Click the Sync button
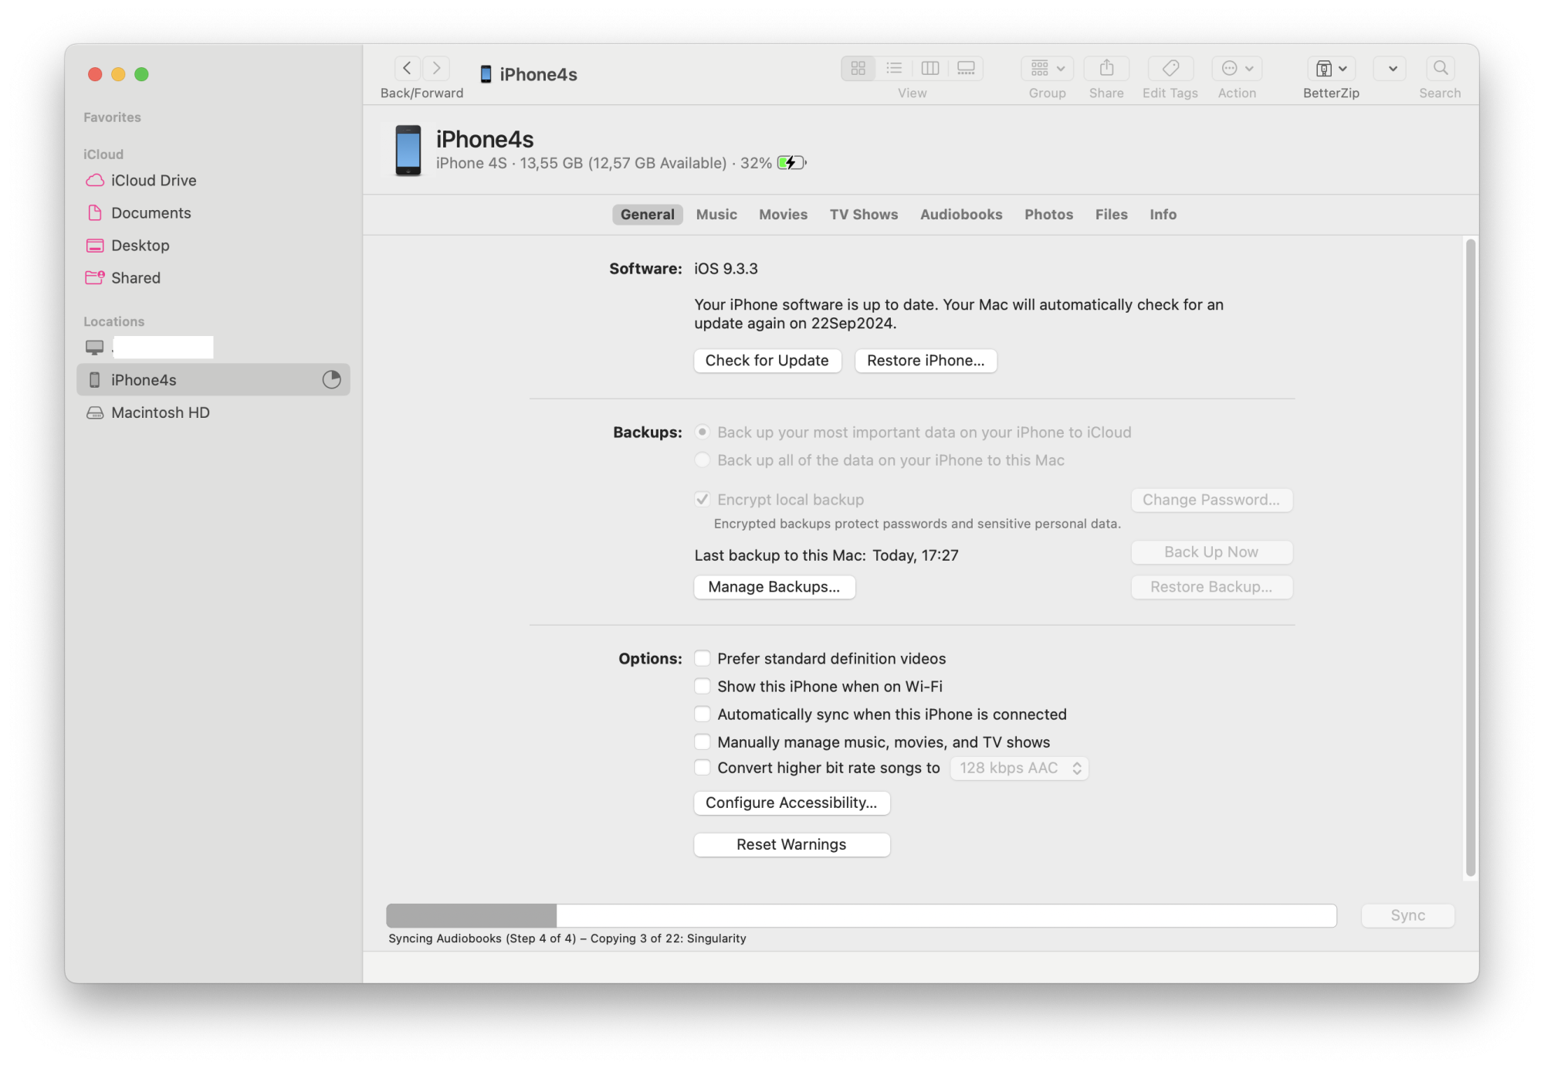Screen dimensions: 1544x1069 point(1407,915)
